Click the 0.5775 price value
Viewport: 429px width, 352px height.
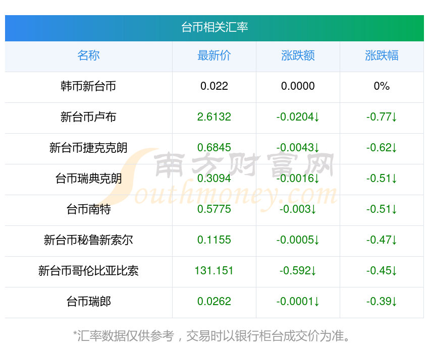pyautogui.click(x=214, y=209)
